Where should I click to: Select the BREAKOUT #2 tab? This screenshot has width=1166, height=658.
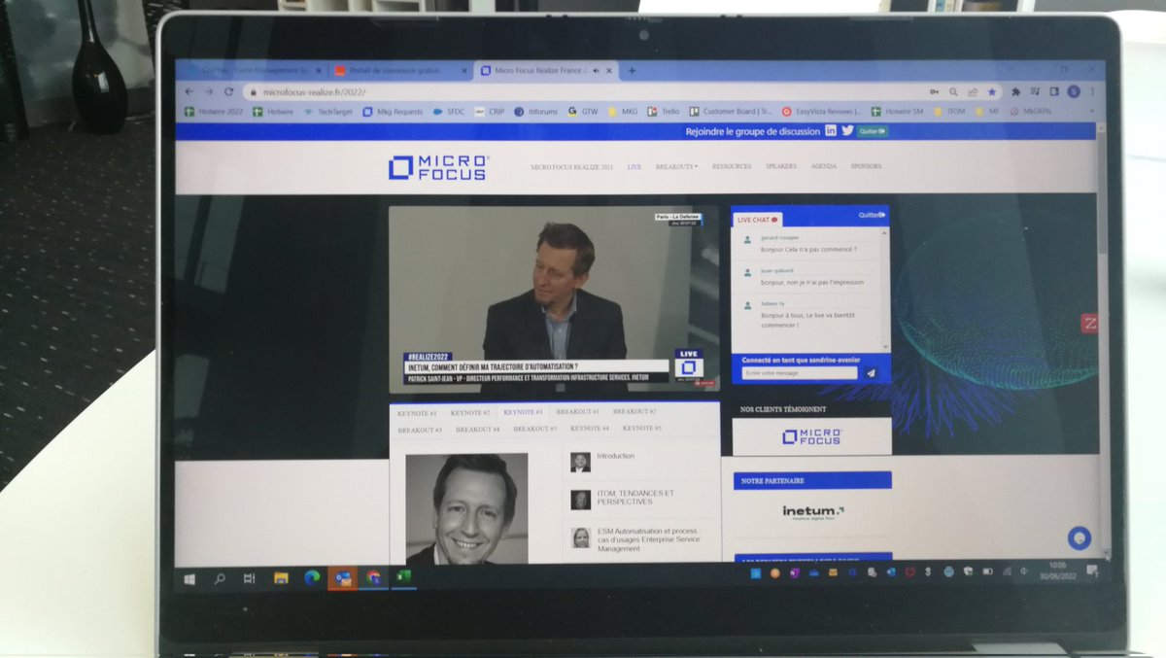634,412
